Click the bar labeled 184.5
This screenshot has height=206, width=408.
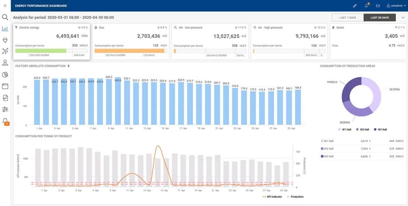tap(298, 107)
